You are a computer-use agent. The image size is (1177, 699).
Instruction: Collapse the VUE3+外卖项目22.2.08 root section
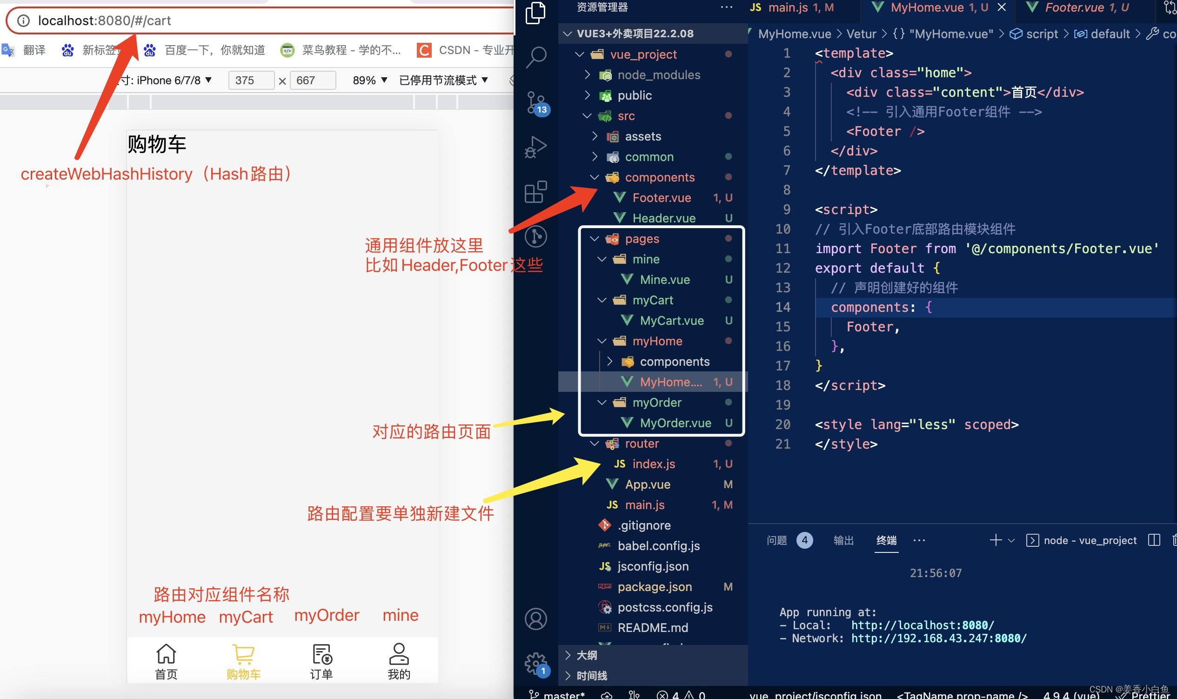pyautogui.click(x=653, y=34)
